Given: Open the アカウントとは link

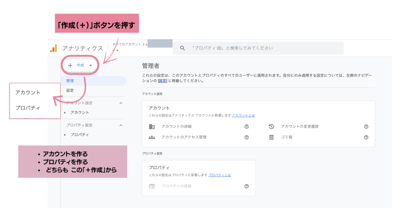Looking at the screenshot, I should (x=243, y=115).
